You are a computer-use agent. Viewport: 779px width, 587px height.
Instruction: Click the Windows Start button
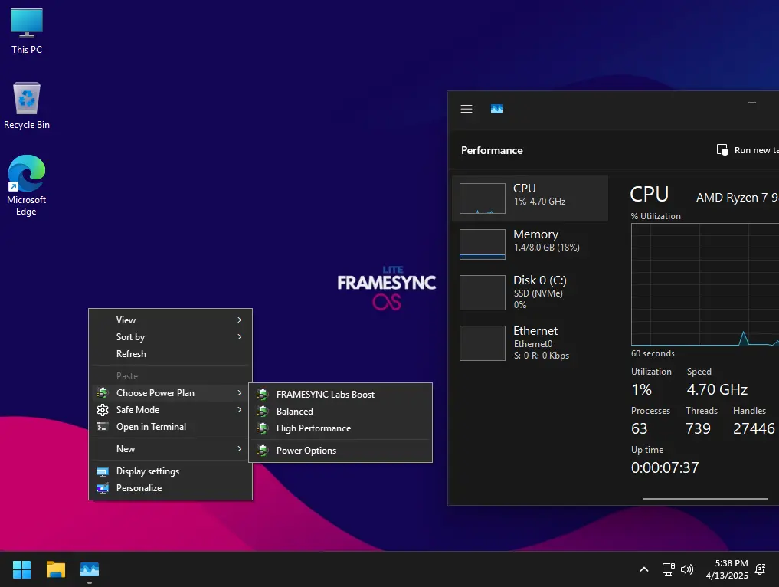click(x=22, y=569)
